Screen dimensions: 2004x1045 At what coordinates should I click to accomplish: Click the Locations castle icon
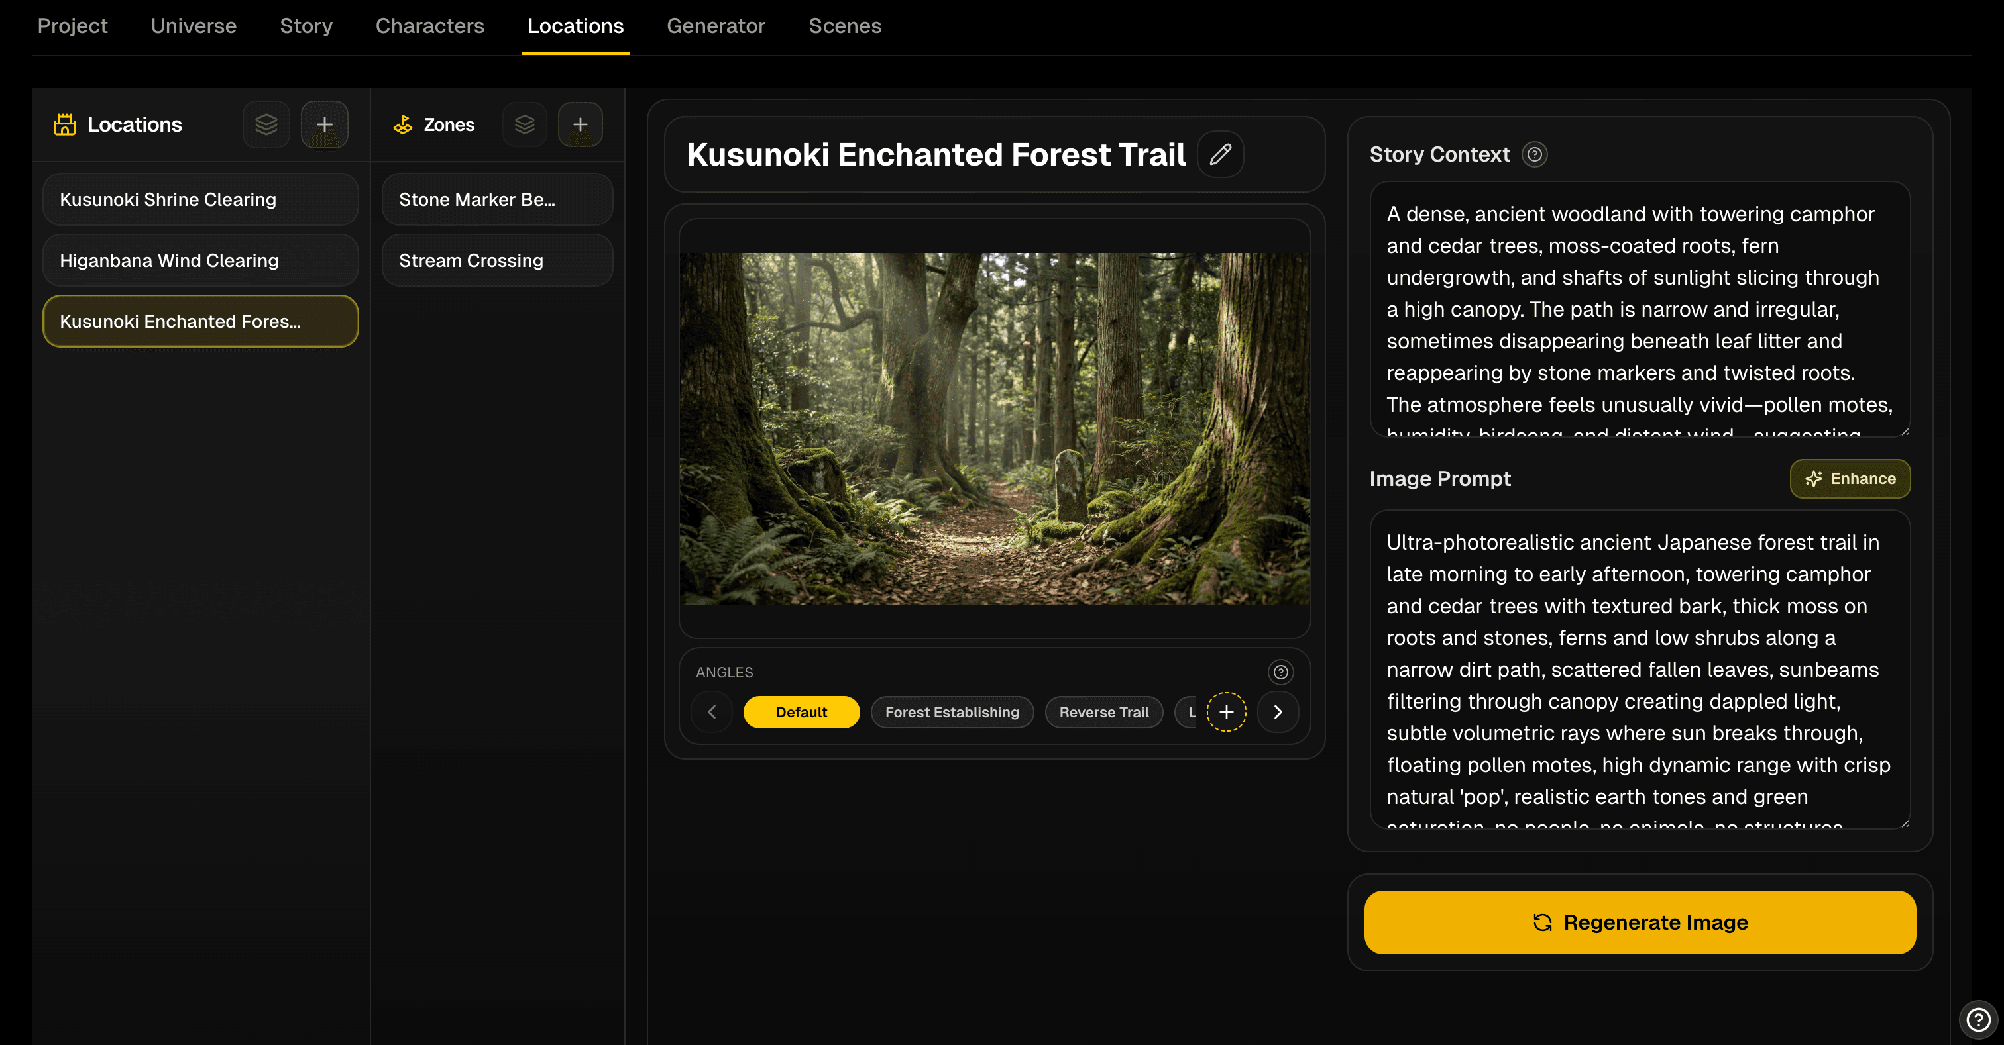pos(64,124)
